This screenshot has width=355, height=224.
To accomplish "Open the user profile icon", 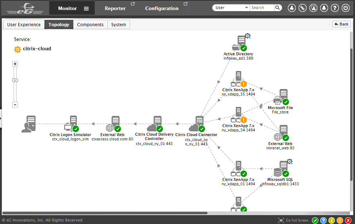I will point(291,8).
